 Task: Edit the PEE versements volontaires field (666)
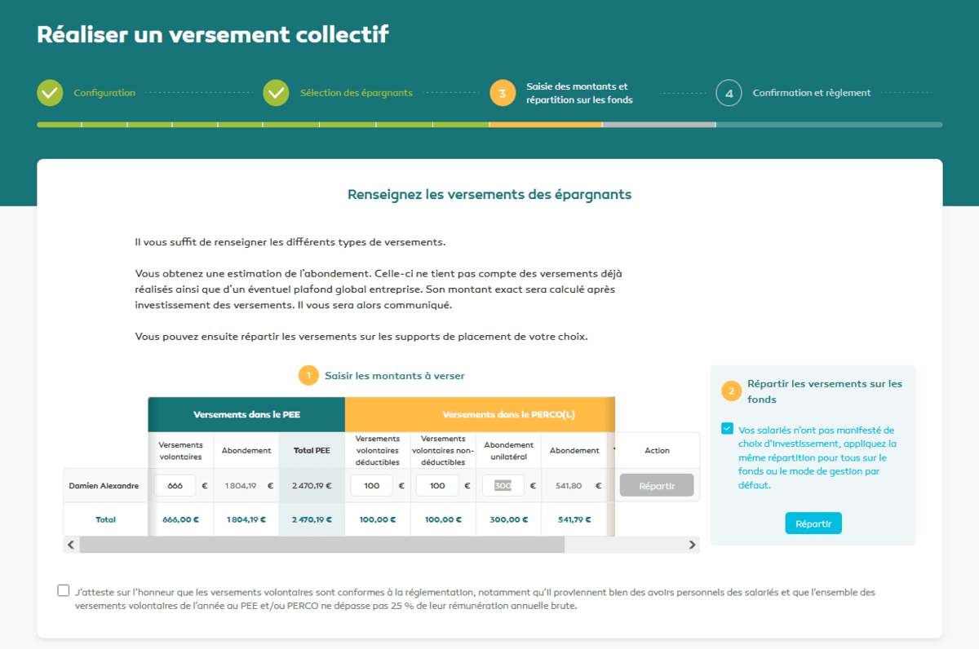point(175,485)
